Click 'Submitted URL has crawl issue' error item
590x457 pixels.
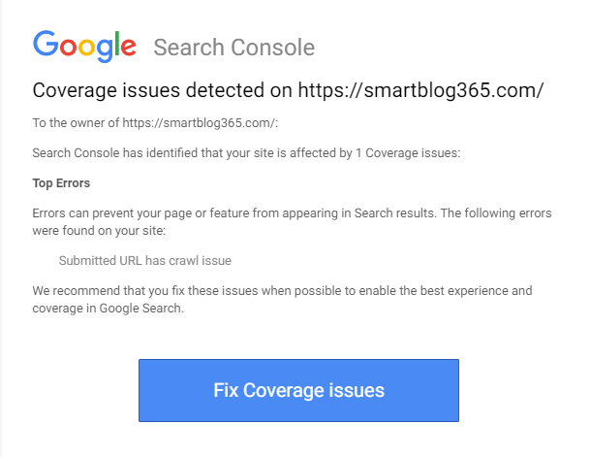click(145, 261)
